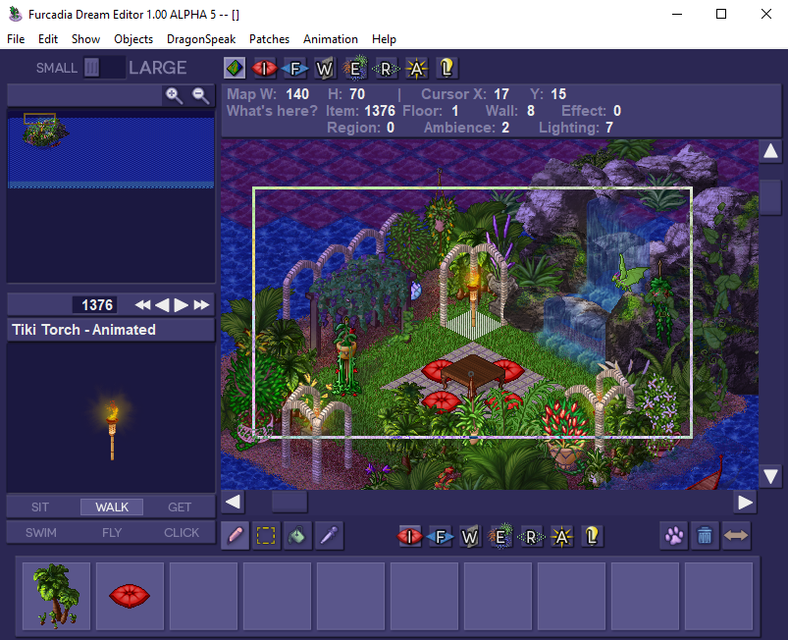Click the Ambience value 2
This screenshot has width=788, height=640.
[x=505, y=128]
